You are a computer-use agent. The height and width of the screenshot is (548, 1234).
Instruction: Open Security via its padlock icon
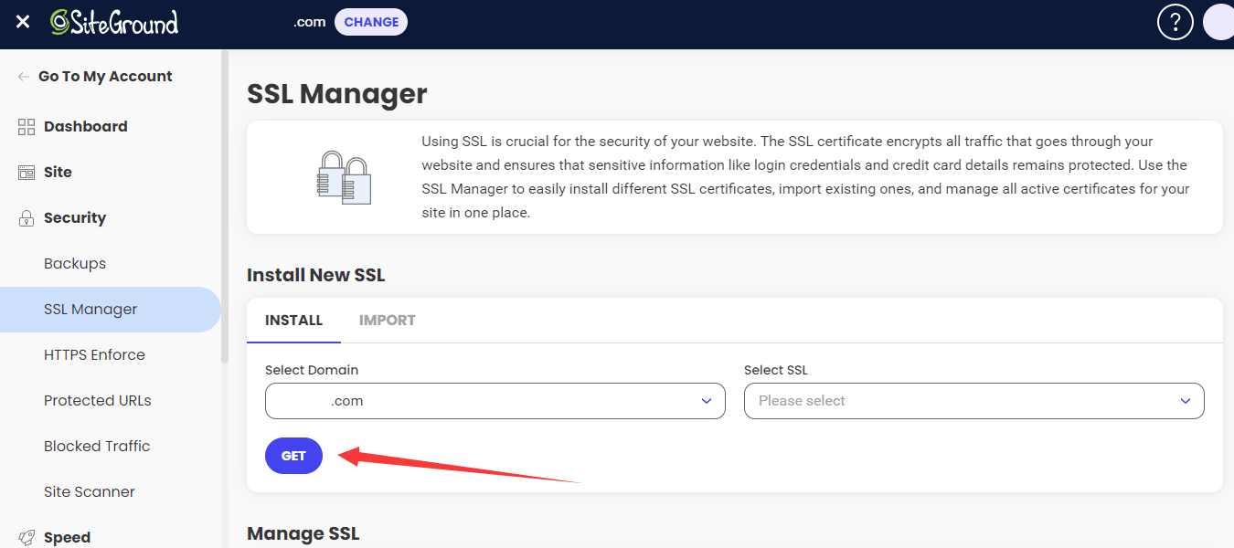click(x=26, y=217)
